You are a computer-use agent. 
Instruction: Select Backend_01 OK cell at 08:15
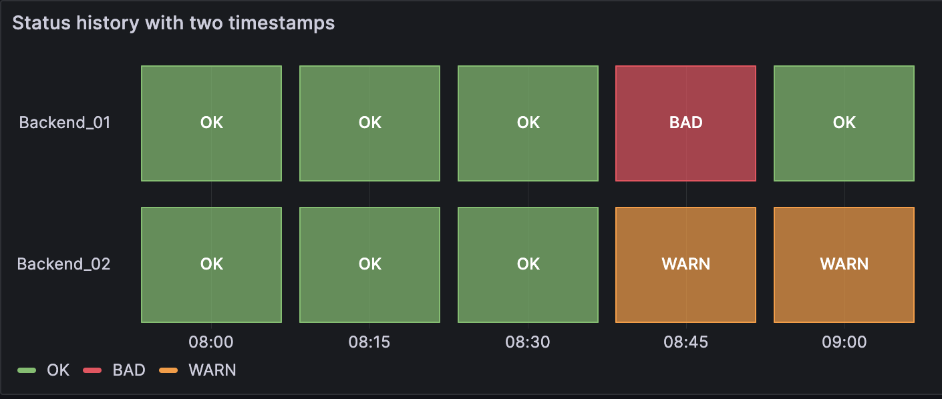[369, 123]
